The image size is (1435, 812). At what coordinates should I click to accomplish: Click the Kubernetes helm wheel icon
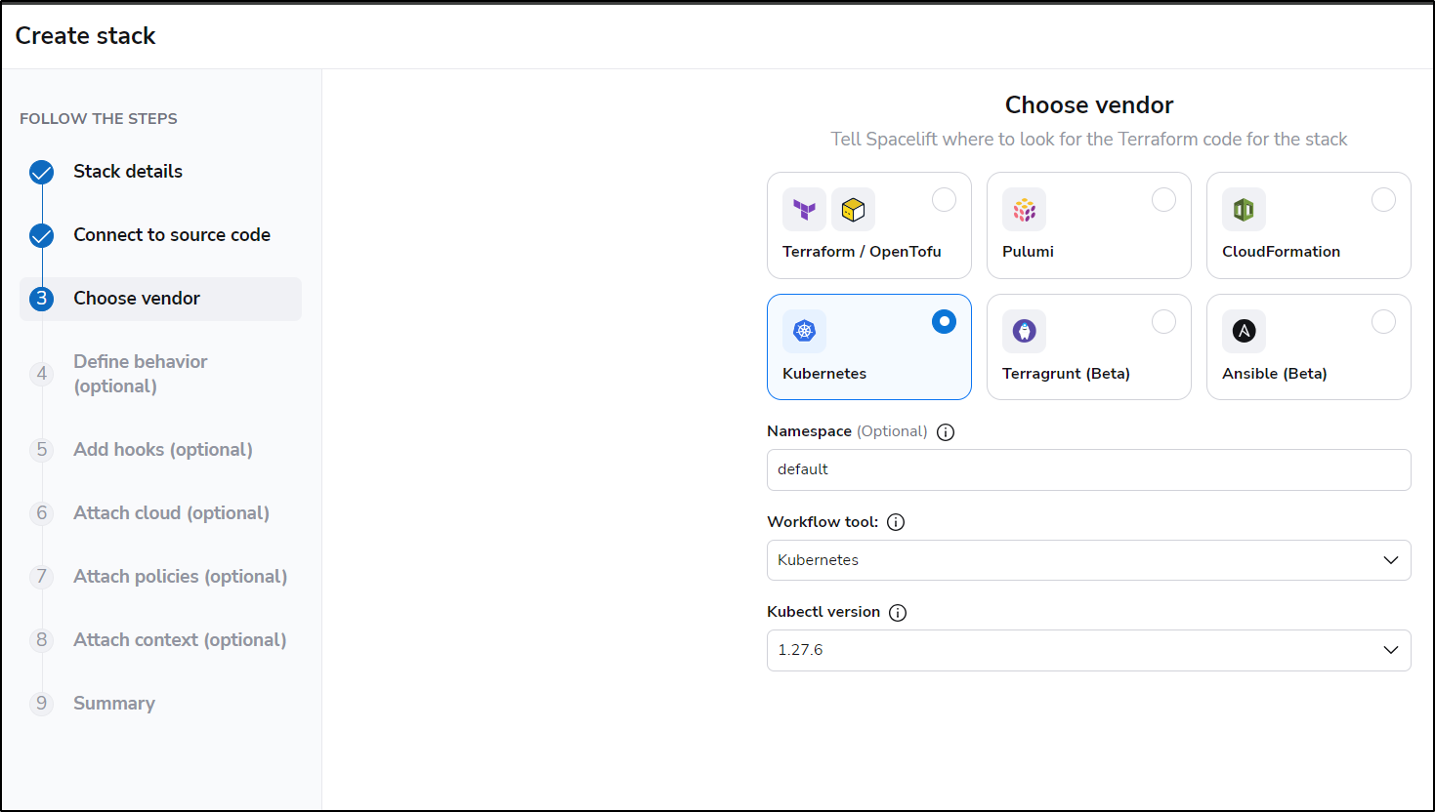click(x=804, y=331)
